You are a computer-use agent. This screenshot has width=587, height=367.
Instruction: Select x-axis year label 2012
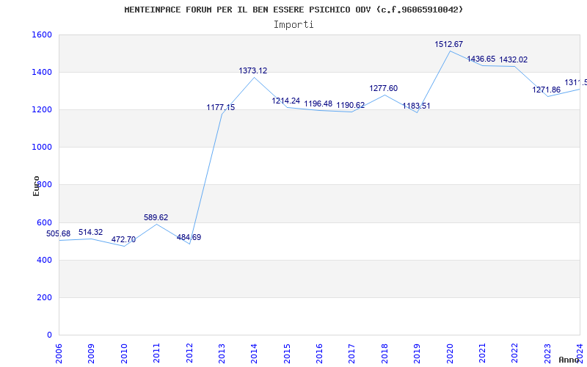click(189, 353)
